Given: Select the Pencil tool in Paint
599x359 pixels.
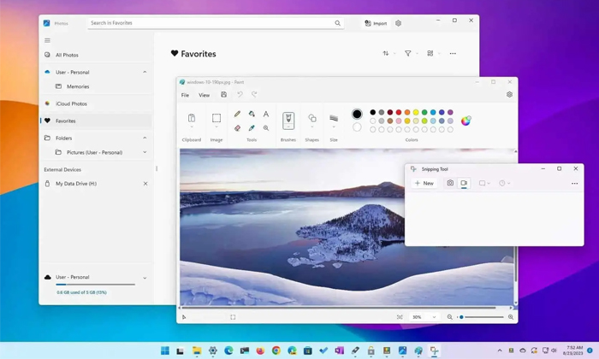Looking at the screenshot, I should click(x=237, y=114).
